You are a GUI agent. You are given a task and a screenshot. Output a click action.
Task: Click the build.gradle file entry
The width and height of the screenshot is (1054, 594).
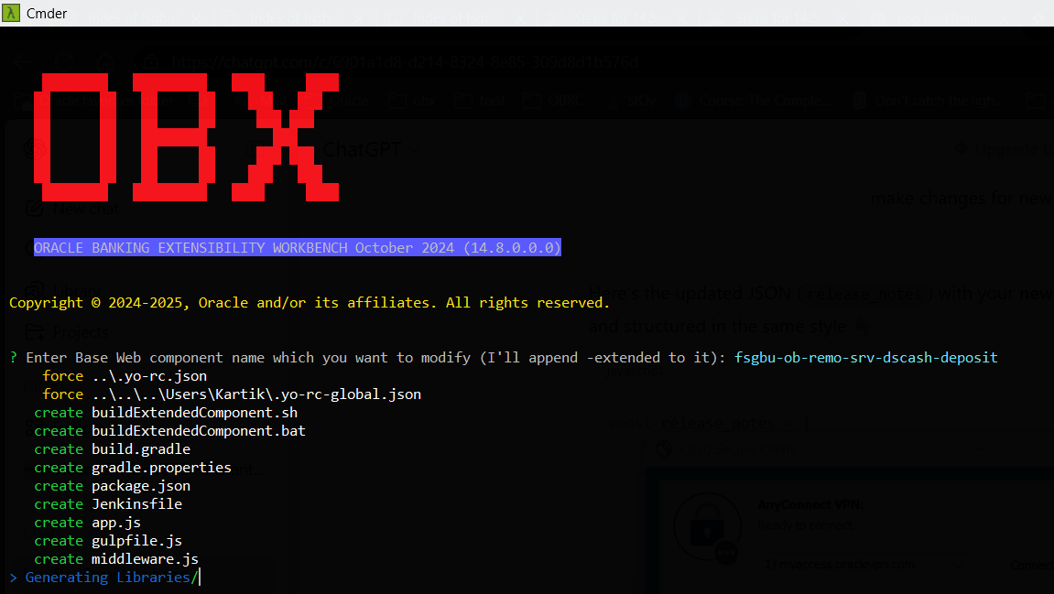point(141,448)
